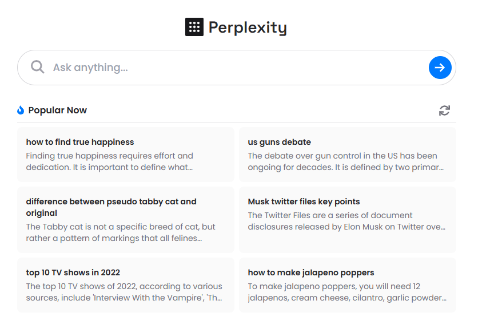Open the "us guns debate" topic
Screen dimensions: 498x332
tap(280, 142)
